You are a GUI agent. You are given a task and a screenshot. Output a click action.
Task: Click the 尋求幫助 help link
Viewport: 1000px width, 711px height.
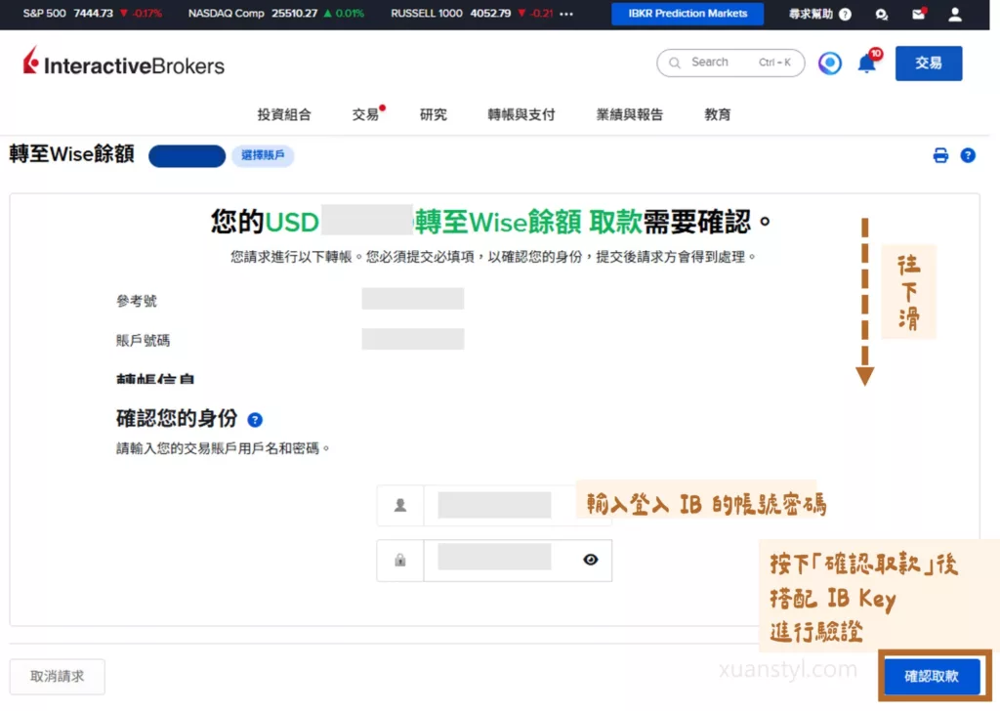pos(819,14)
